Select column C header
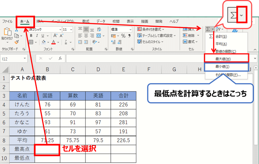Viewport: 259px width, 164px height. tap(73, 70)
